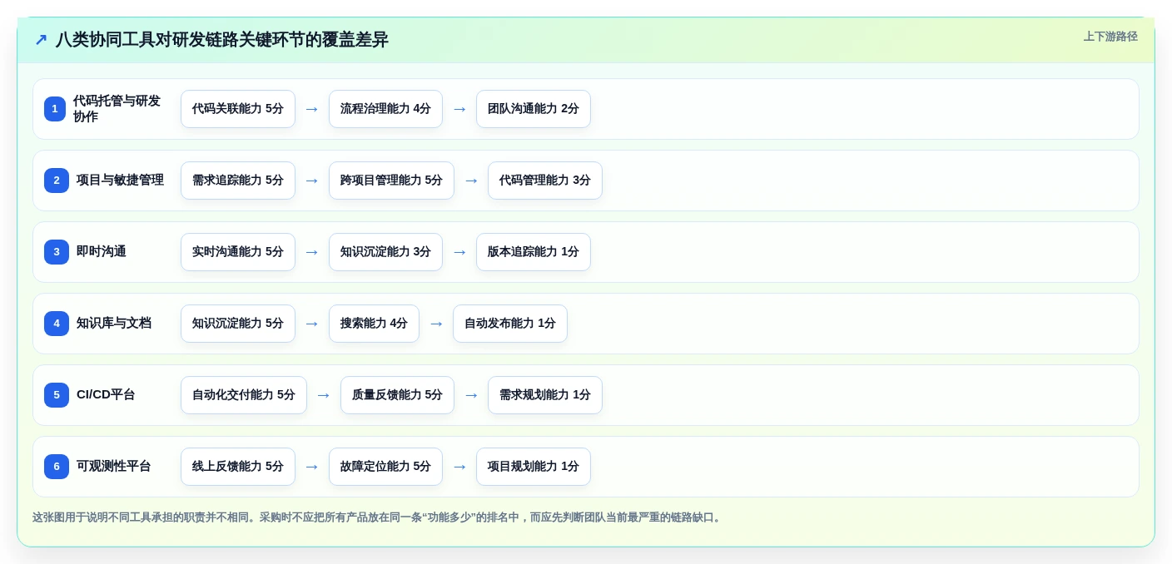Click the 代码管理能力 3分 chip

(x=545, y=181)
